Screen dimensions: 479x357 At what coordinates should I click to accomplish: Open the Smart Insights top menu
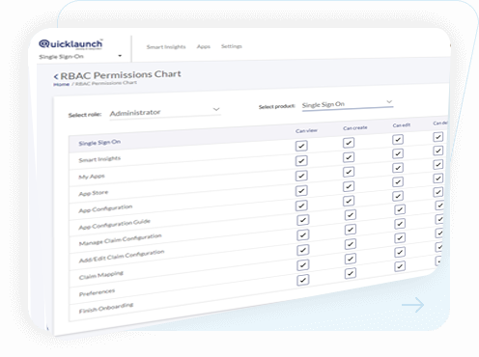166,47
